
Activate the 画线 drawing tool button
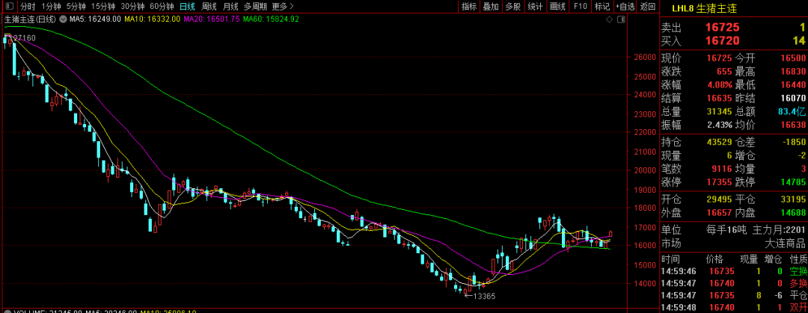[557, 7]
